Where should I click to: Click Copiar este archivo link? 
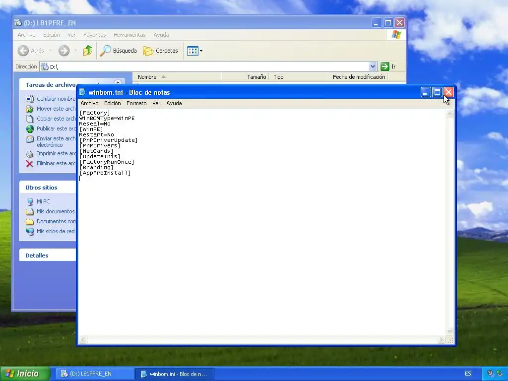(56, 119)
